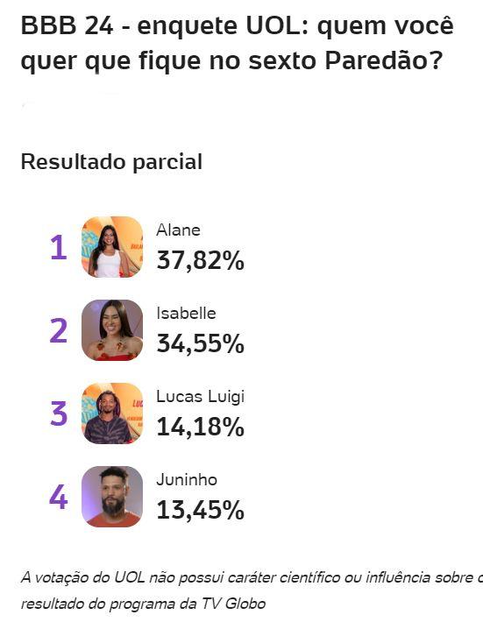Click the 37,82% result for Alane
Screen dimensions: 483x629
201,260
